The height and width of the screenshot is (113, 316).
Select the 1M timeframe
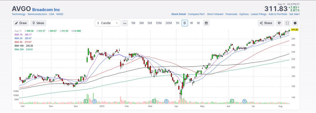[x=133, y=23]
